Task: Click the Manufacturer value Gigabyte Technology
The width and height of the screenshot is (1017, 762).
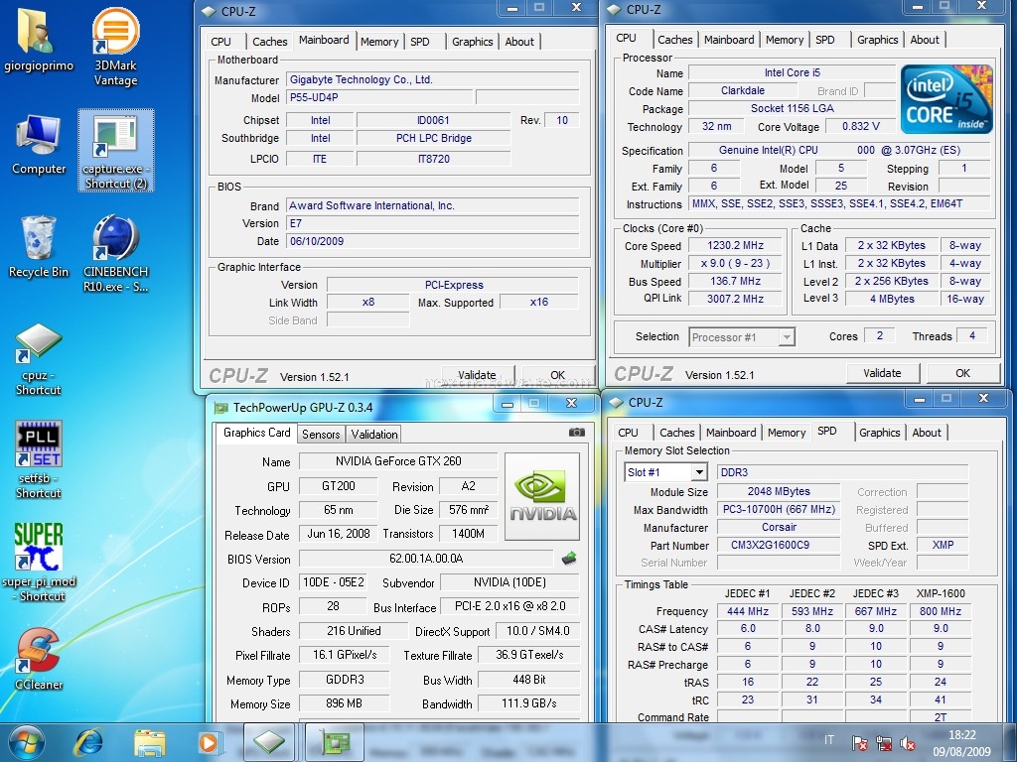Action: coord(433,79)
